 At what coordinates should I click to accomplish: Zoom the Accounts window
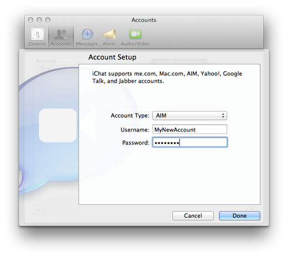pos(48,20)
